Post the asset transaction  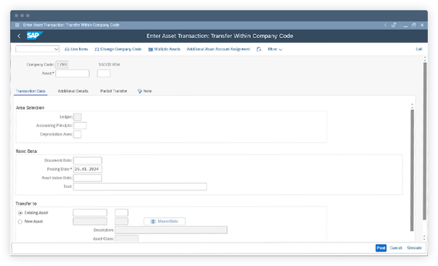pos(380,248)
